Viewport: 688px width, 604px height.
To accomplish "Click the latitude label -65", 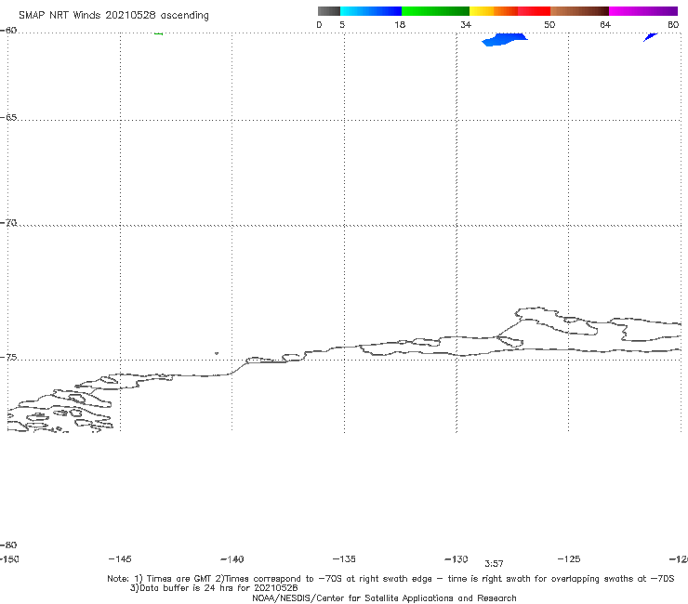I will [8, 118].
